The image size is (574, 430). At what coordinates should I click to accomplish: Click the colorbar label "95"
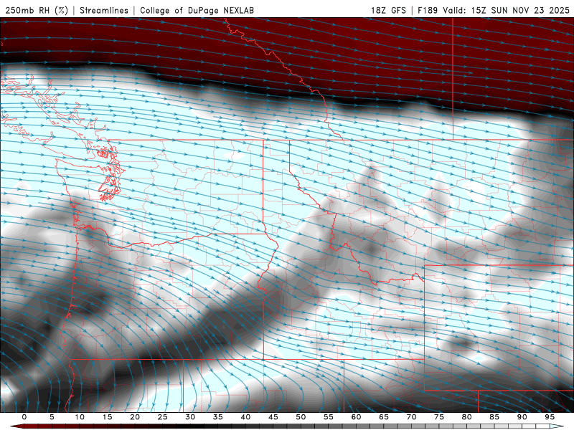550,417
